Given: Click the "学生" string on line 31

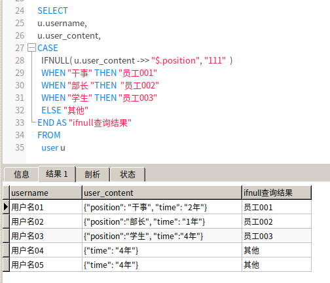Looking at the screenshot, I should click(80, 98).
